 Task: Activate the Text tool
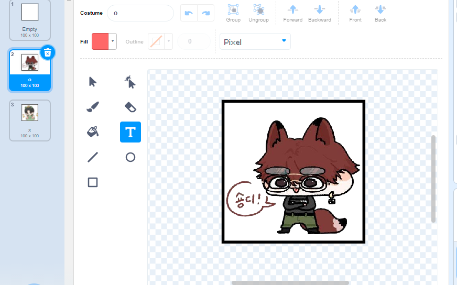(130, 132)
